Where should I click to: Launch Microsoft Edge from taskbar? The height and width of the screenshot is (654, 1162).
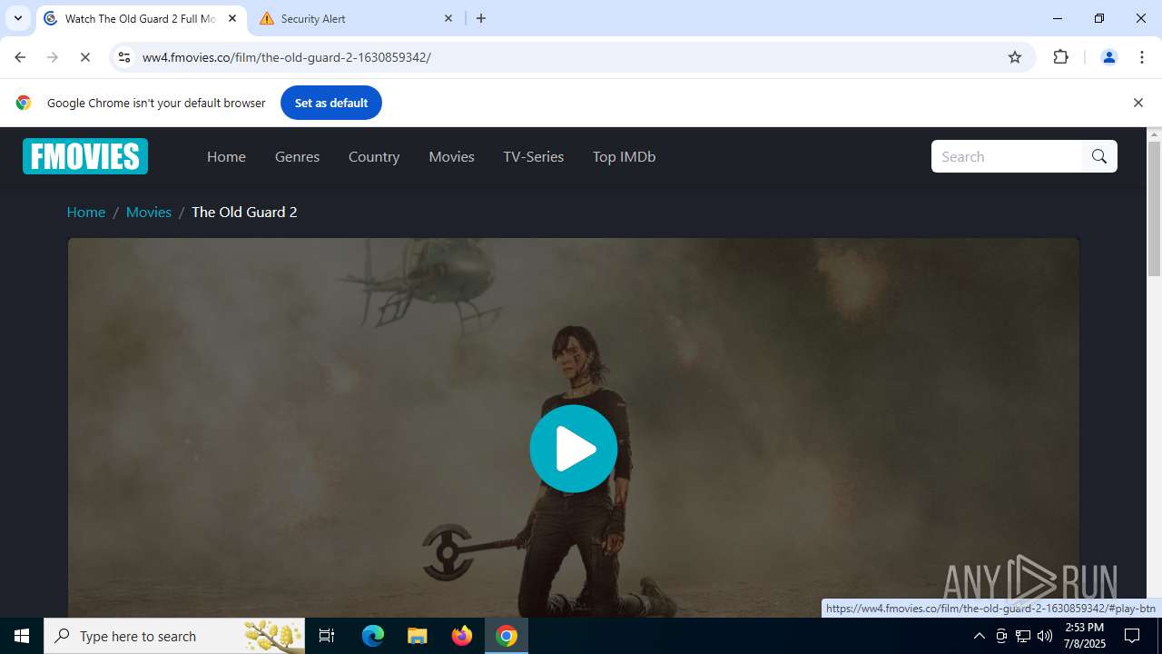pyautogui.click(x=373, y=636)
